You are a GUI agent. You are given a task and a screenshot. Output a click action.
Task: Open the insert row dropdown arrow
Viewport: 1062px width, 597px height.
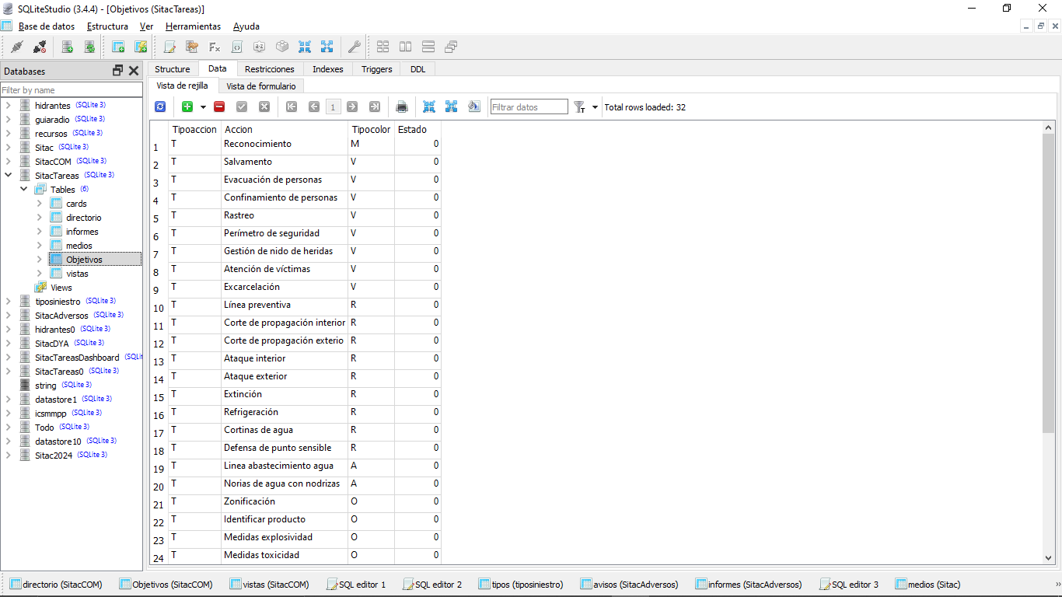coord(203,107)
